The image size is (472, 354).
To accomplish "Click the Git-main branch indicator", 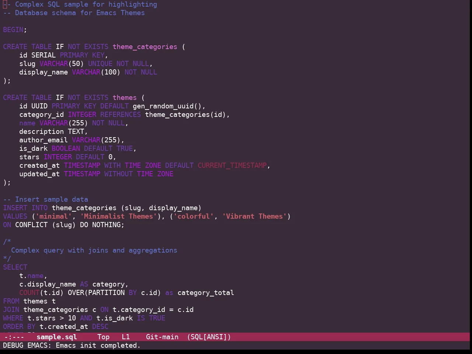I will coord(162,337).
